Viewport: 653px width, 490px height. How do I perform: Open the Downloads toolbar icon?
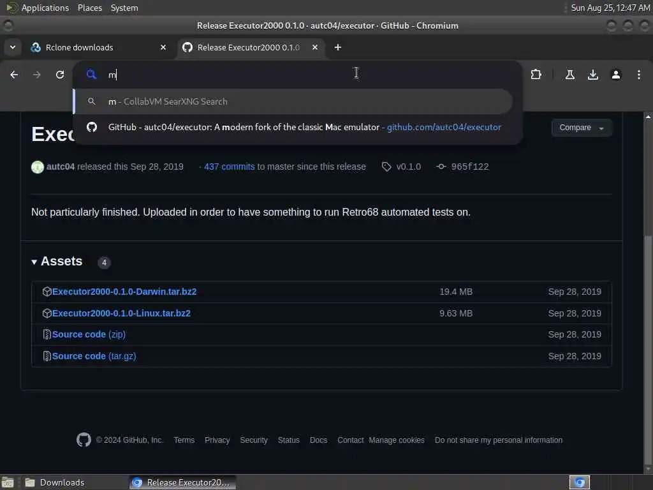(592, 75)
